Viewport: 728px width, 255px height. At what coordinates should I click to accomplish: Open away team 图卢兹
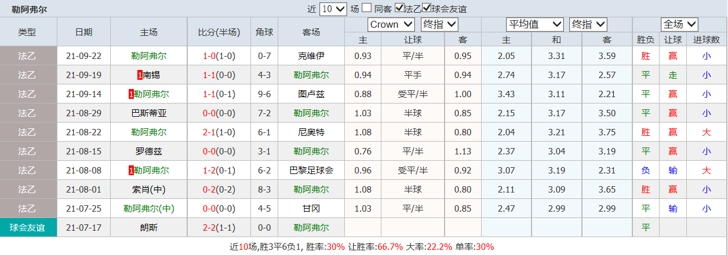[311, 94]
